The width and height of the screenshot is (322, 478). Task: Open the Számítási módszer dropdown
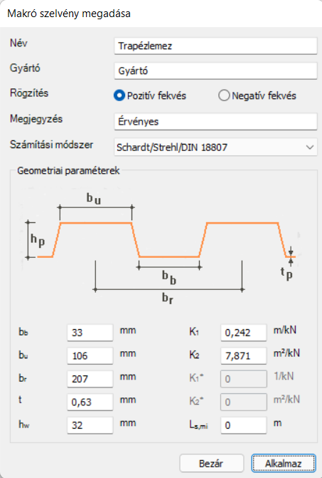coord(215,147)
